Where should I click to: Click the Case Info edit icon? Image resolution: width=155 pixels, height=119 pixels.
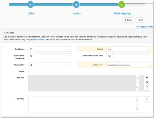point(147,82)
